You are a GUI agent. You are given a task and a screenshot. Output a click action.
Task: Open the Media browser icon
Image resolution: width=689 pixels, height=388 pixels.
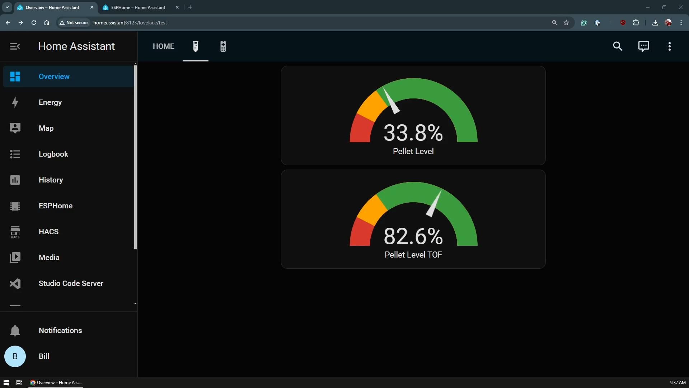pyautogui.click(x=15, y=258)
